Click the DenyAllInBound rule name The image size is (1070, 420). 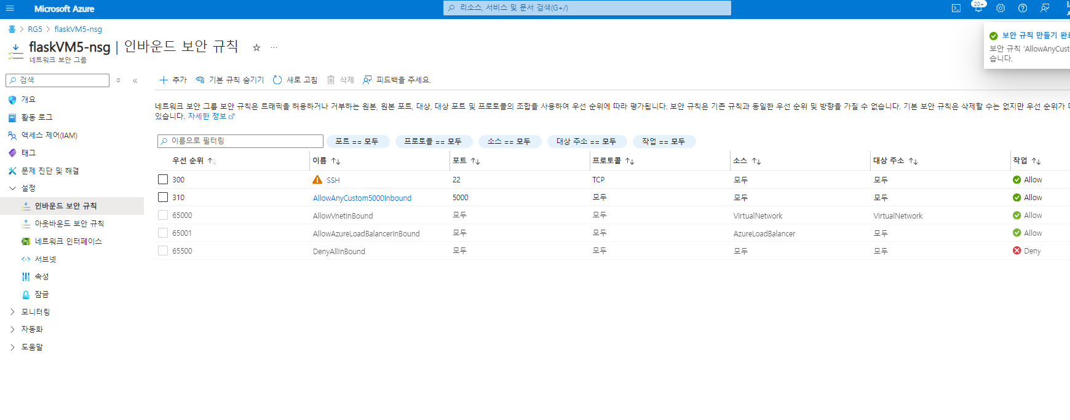click(x=339, y=251)
